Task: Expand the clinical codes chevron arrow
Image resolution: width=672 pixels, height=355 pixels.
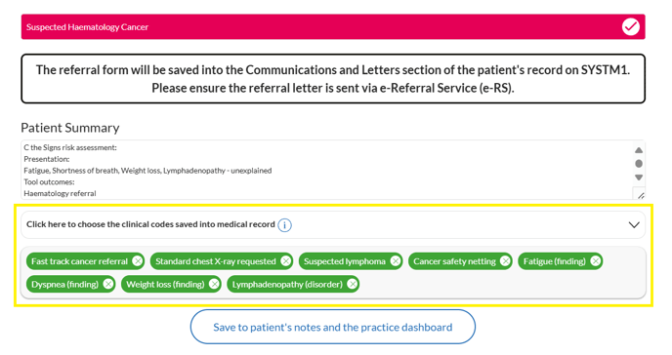Action: 634,225
